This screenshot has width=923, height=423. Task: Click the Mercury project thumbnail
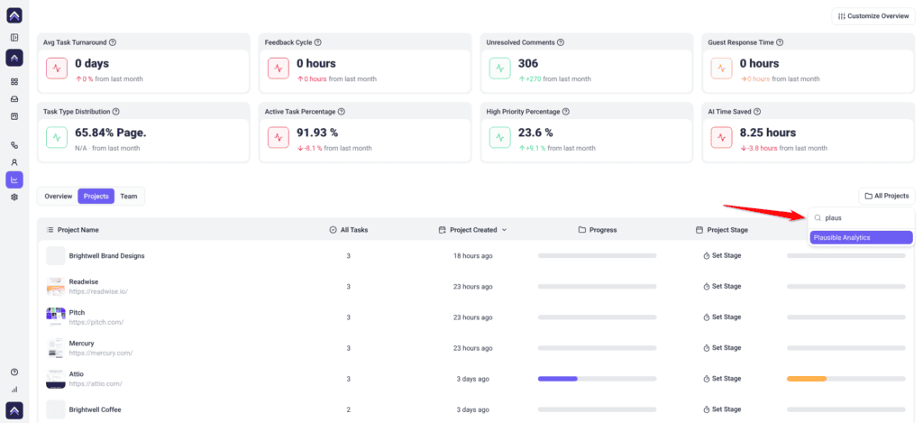click(x=56, y=347)
